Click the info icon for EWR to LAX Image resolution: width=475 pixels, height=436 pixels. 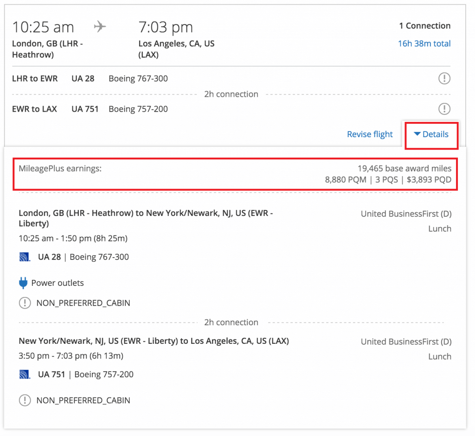[x=444, y=108]
